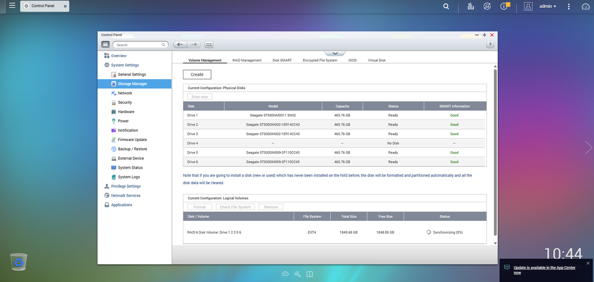Open event notifications icon with badge
594x282 pixels.
[504, 6]
